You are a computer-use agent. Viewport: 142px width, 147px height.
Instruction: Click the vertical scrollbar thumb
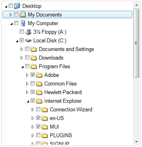[137, 43]
